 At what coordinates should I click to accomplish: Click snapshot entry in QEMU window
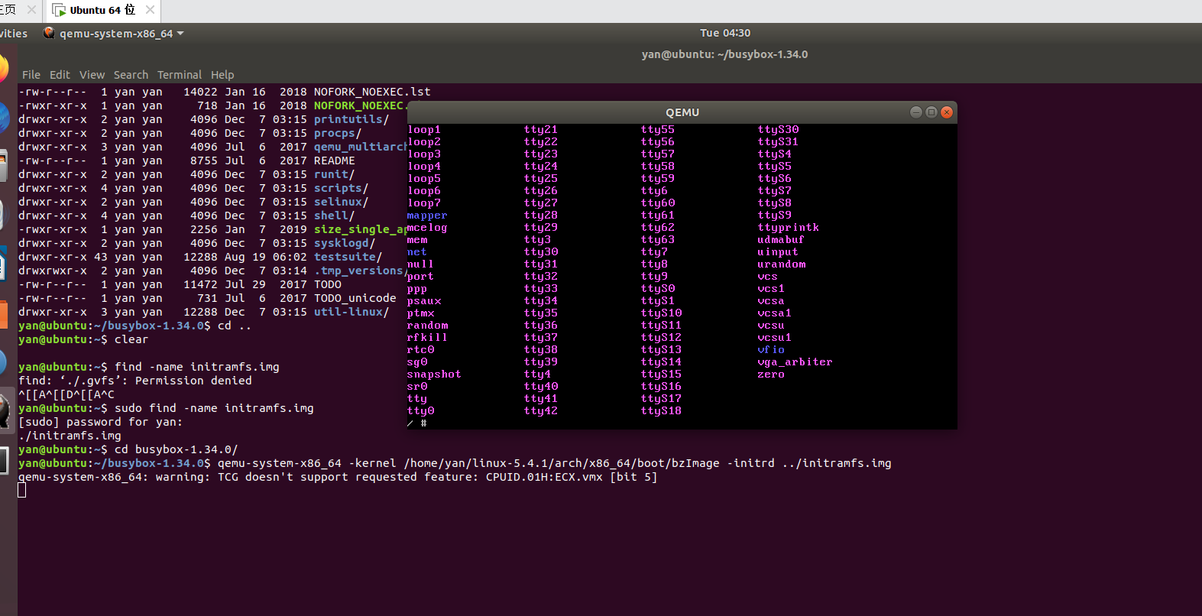[x=434, y=374]
